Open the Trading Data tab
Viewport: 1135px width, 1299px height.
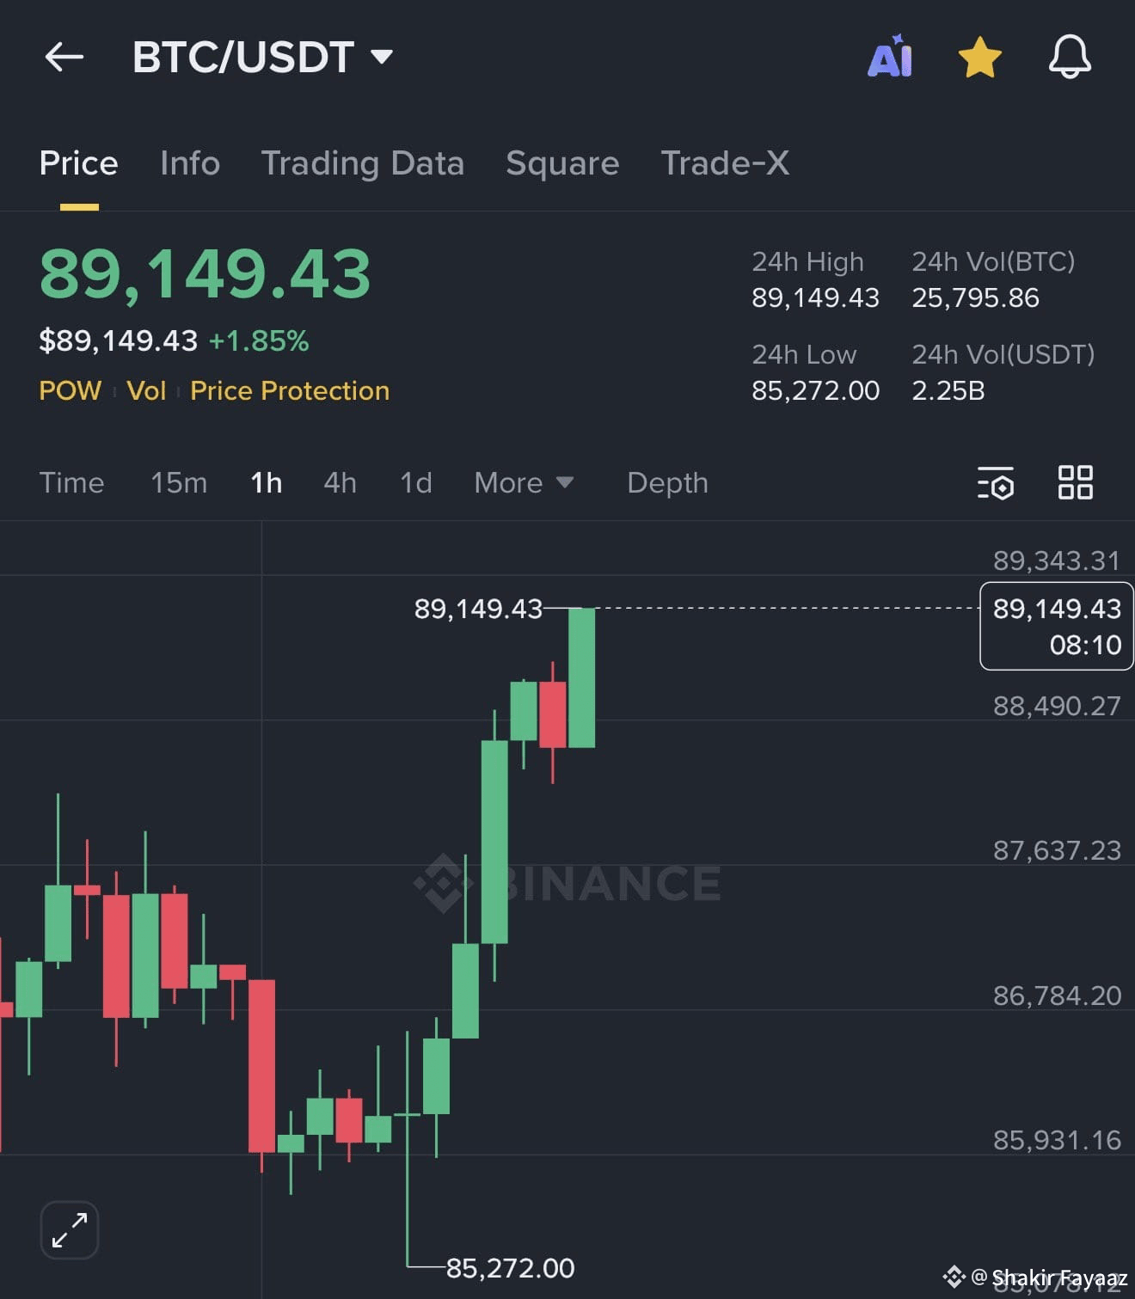click(363, 163)
